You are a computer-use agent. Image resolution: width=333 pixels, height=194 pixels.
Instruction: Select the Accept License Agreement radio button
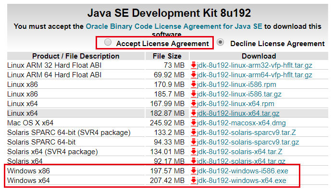tap(108, 42)
